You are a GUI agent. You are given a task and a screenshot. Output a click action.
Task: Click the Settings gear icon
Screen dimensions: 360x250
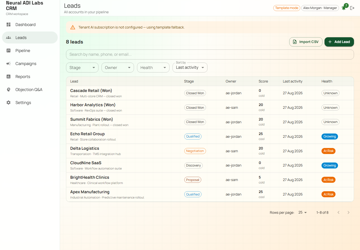(x=8, y=102)
